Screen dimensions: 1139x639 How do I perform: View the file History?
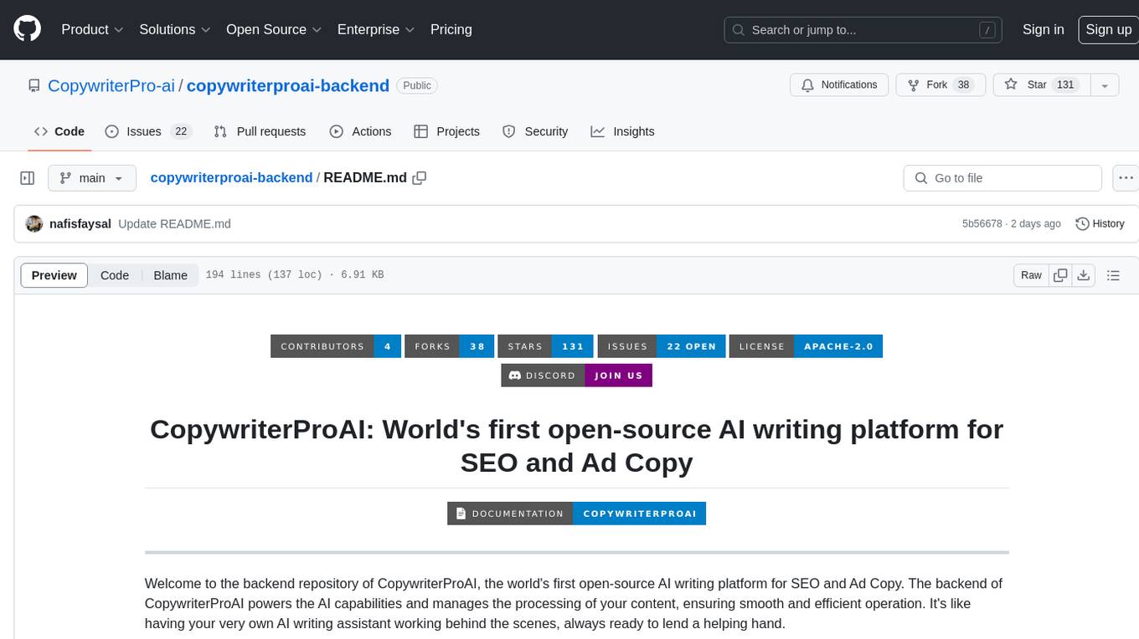point(1100,224)
